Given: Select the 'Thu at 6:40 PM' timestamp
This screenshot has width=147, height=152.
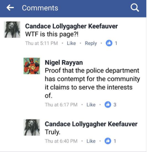Looking at the screenshot, I should pos(61,141).
